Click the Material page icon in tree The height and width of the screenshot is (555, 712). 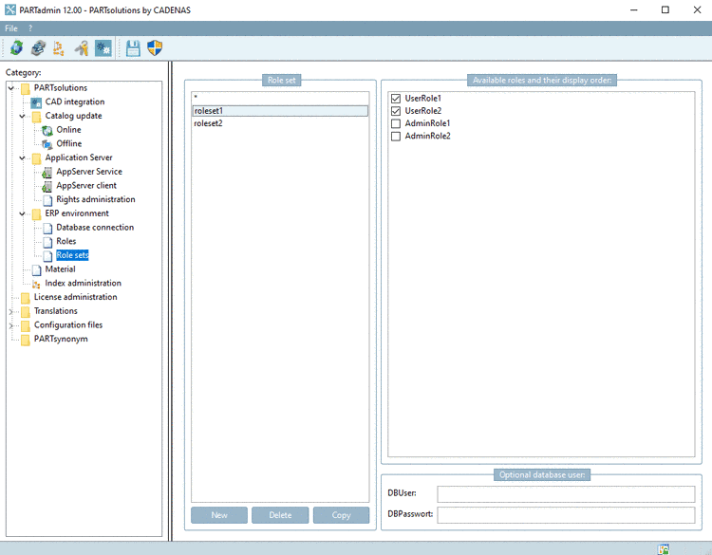pos(37,269)
